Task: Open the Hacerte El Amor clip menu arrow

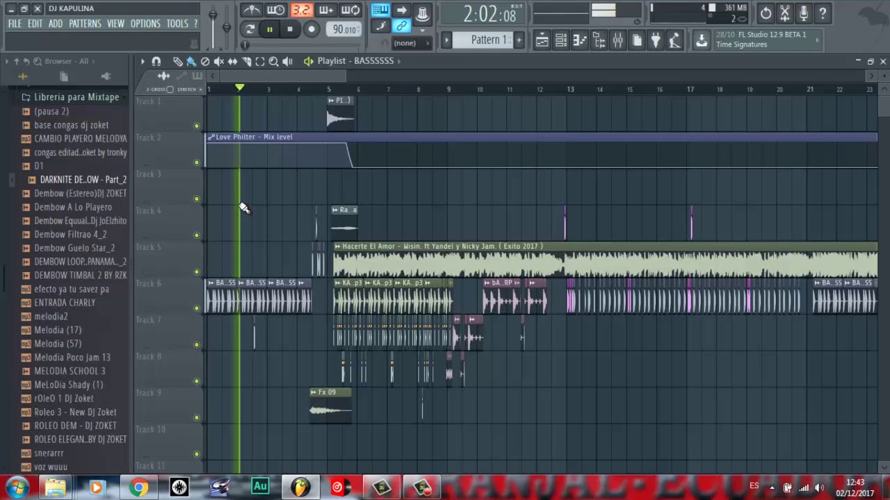Action: pos(338,247)
